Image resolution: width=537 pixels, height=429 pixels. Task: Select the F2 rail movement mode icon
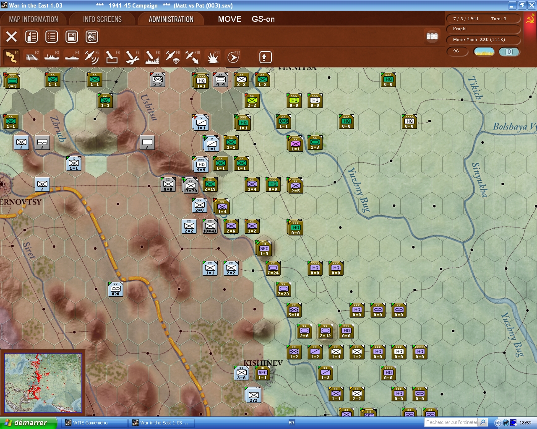coord(32,57)
